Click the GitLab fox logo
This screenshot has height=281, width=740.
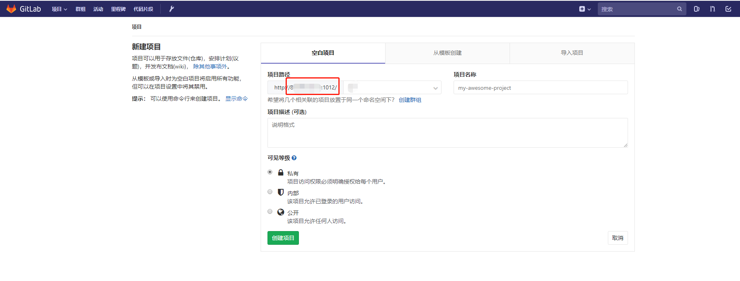coord(11,9)
